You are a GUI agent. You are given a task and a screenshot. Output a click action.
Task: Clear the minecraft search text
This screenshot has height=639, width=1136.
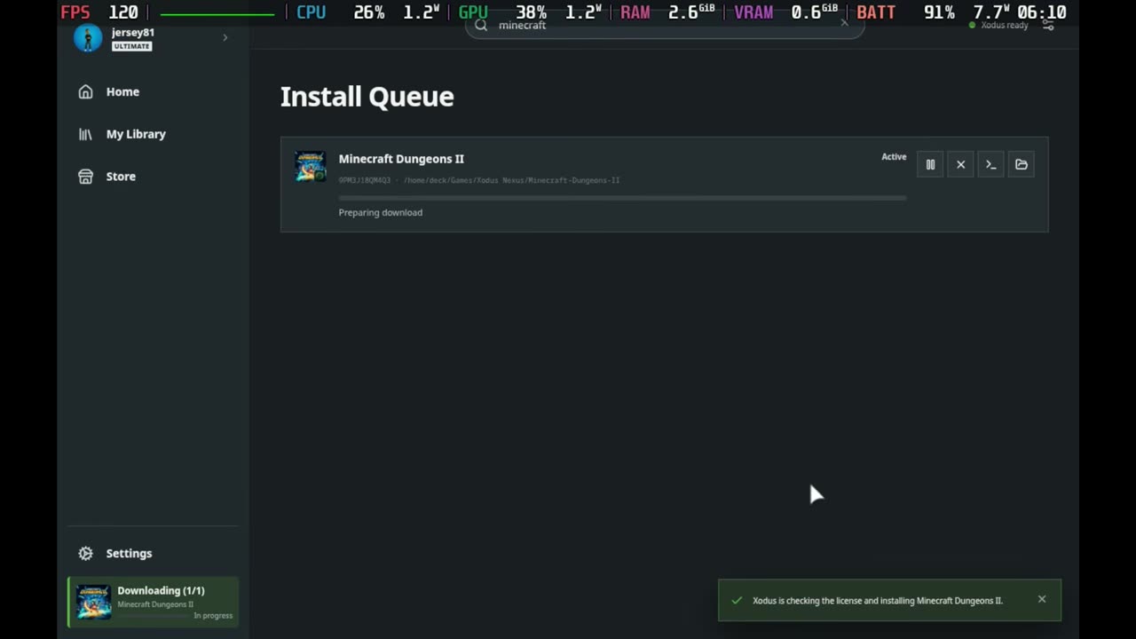[844, 24]
